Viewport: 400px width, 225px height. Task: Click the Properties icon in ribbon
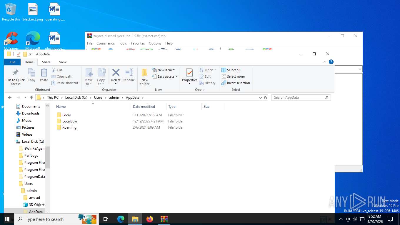click(x=190, y=73)
